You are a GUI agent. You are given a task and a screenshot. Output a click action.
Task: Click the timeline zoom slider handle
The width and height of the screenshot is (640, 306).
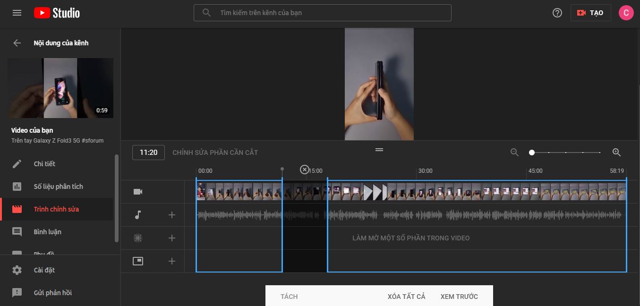point(532,153)
